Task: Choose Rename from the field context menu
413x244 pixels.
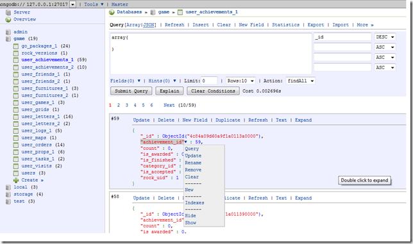Action: coord(193,163)
